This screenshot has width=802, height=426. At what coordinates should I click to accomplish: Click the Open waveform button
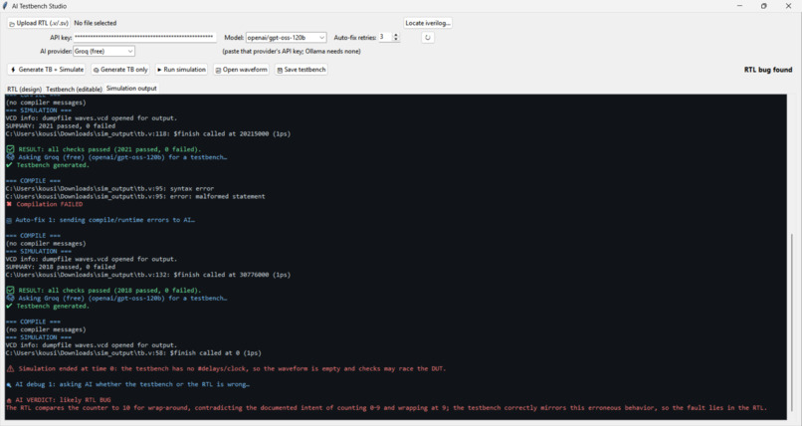click(242, 70)
